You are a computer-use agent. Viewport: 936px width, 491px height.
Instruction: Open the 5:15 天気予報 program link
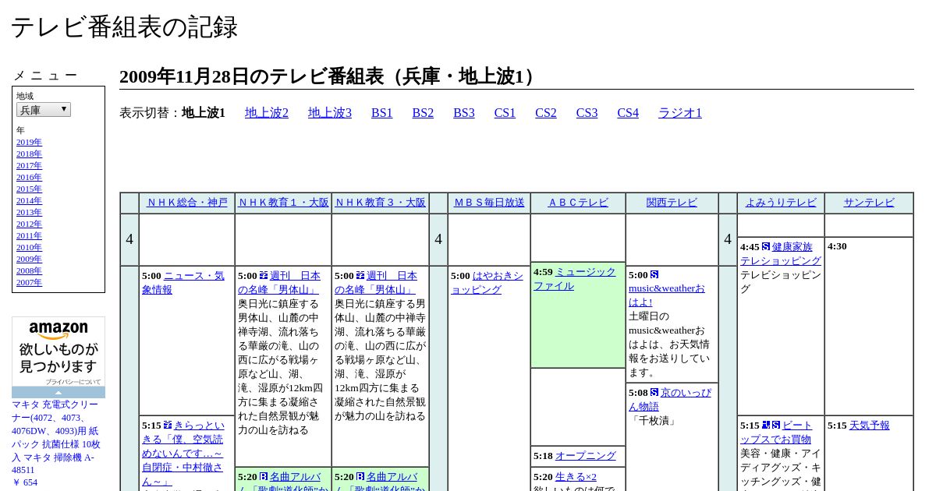pyautogui.click(x=870, y=426)
